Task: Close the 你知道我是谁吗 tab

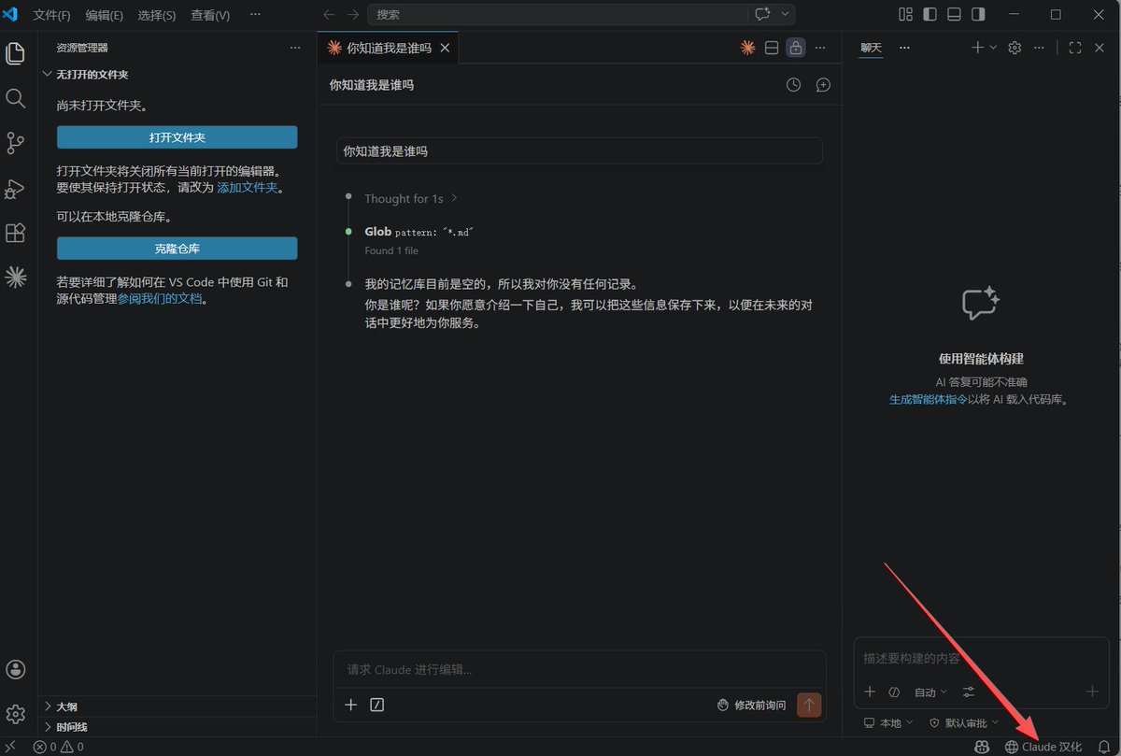Action: click(x=445, y=48)
